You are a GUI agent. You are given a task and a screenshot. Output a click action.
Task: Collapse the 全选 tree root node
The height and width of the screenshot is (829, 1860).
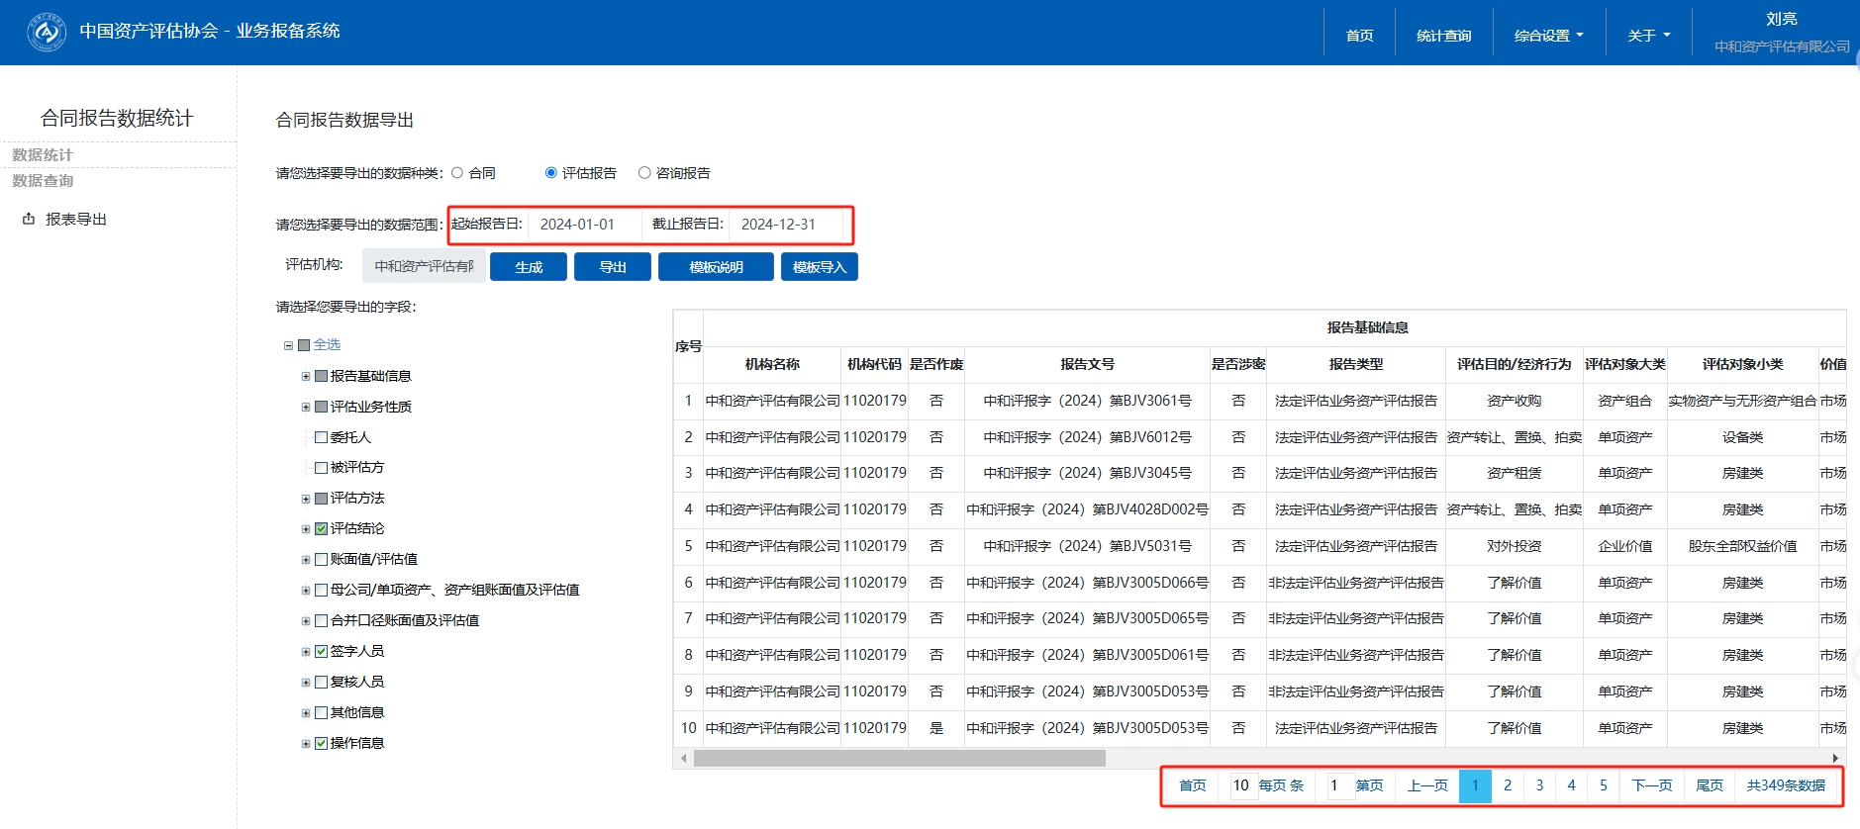point(289,345)
